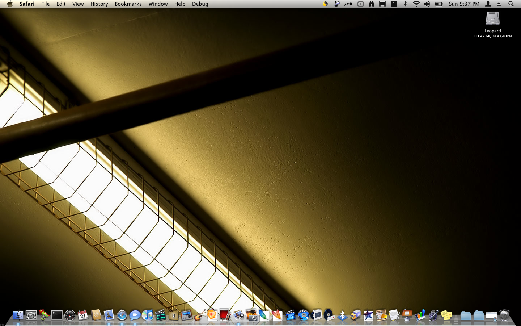The width and height of the screenshot is (521, 326).
Task: Open the second folder stack in Dock
Action: [479, 315]
